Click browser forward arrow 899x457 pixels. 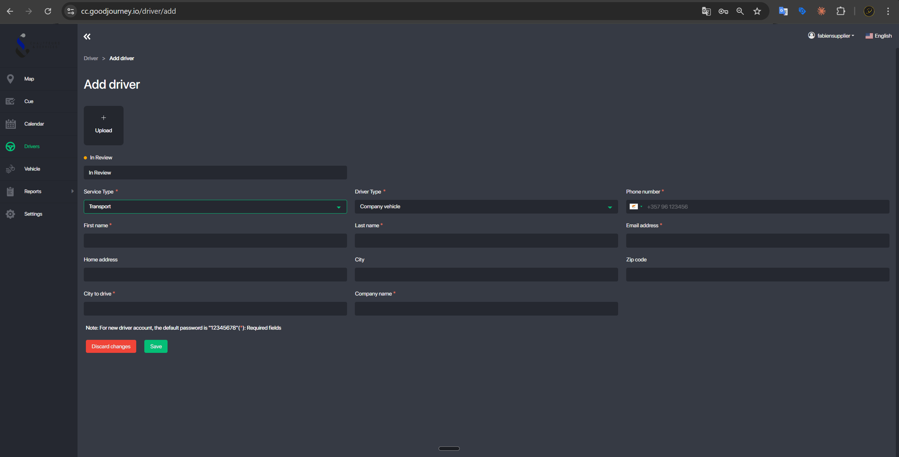[29, 11]
